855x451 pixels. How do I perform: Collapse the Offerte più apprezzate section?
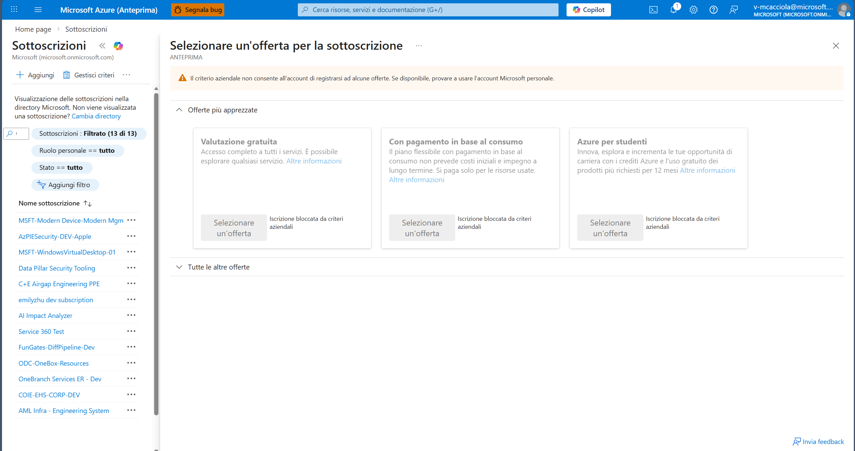click(x=217, y=110)
